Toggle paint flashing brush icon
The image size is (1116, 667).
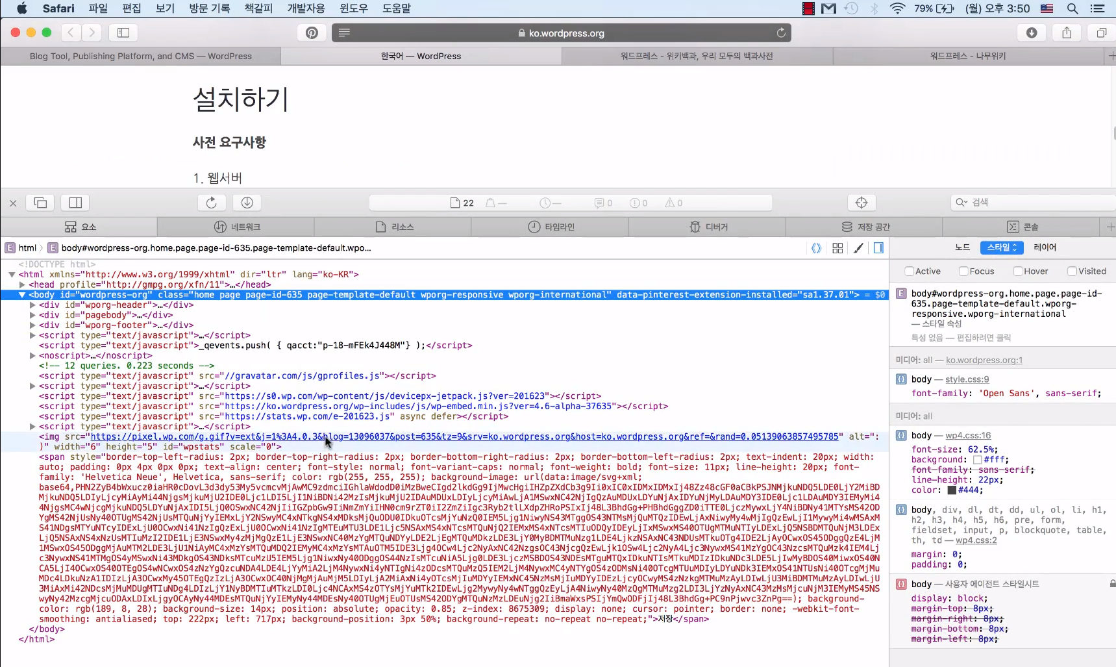pyautogui.click(x=858, y=248)
